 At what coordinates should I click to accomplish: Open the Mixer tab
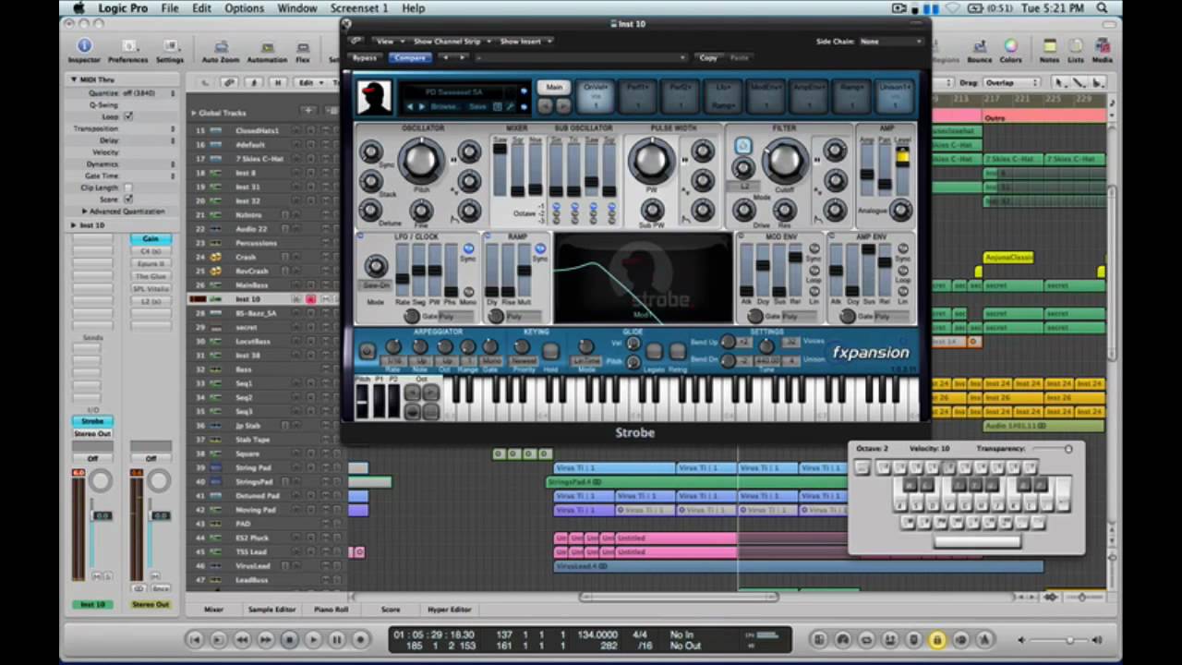click(x=213, y=610)
